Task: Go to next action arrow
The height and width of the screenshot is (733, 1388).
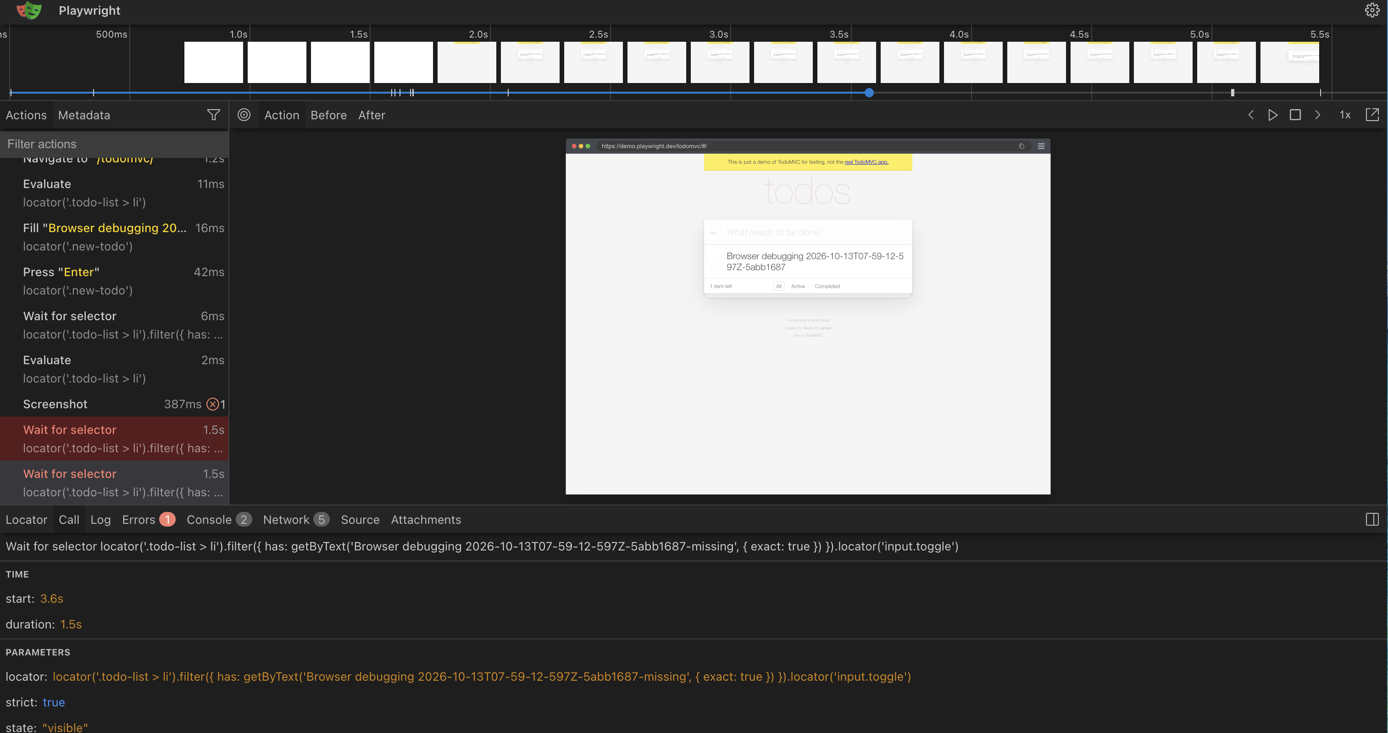Action: pyautogui.click(x=1317, y=115)
